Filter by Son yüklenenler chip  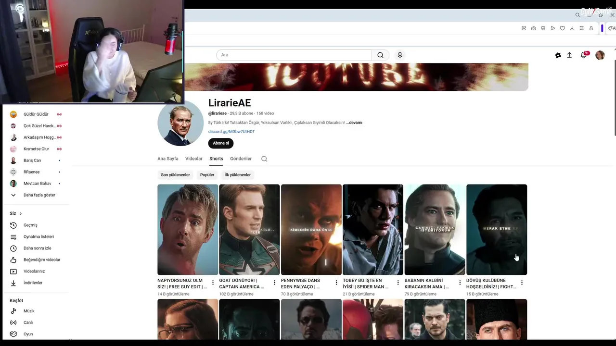click(x=175, y=175)
